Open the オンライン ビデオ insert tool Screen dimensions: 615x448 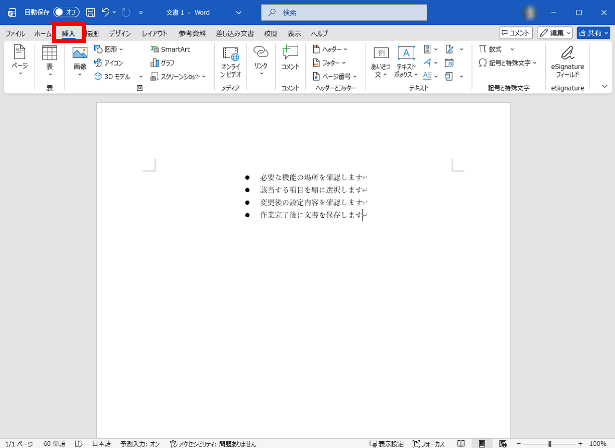(x=230, y=61)
